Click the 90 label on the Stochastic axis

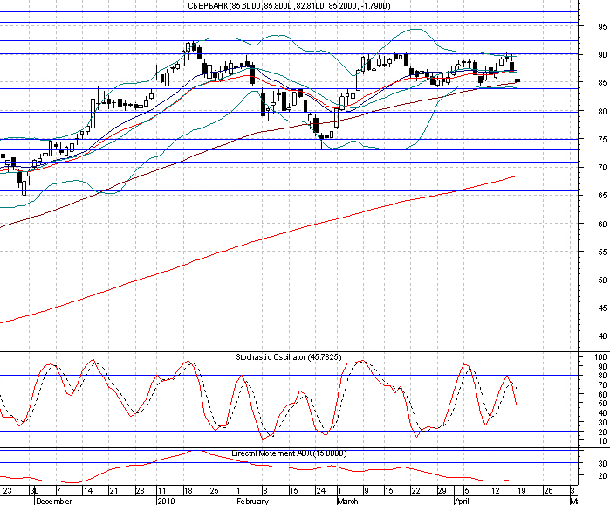602,366
